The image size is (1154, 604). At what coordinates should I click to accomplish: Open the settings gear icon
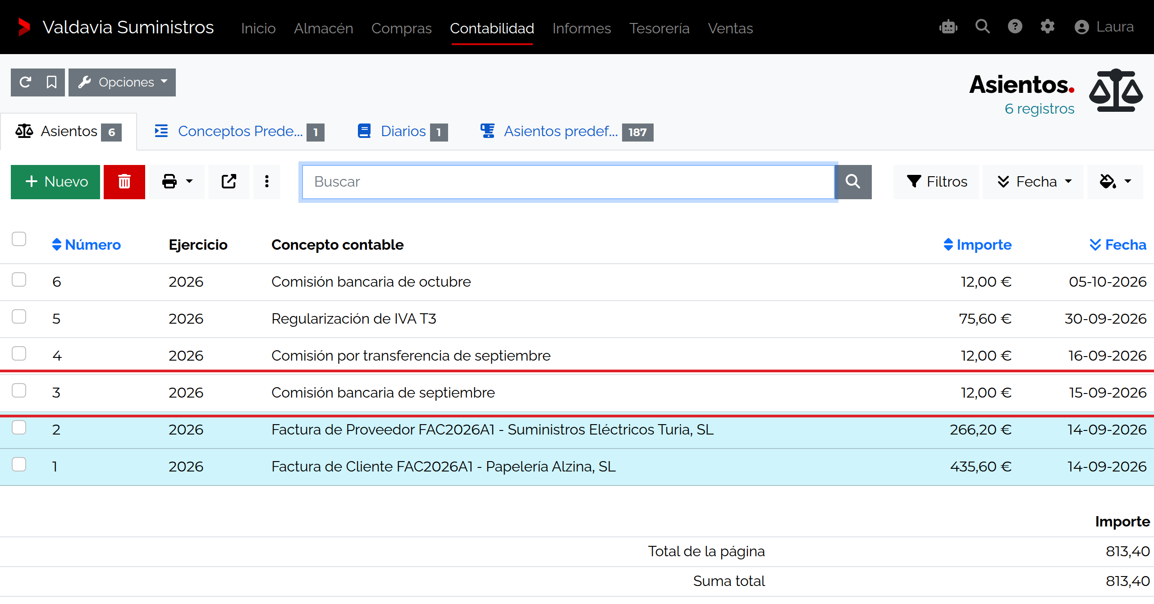pyautogui.click(x=1048, y=27)
